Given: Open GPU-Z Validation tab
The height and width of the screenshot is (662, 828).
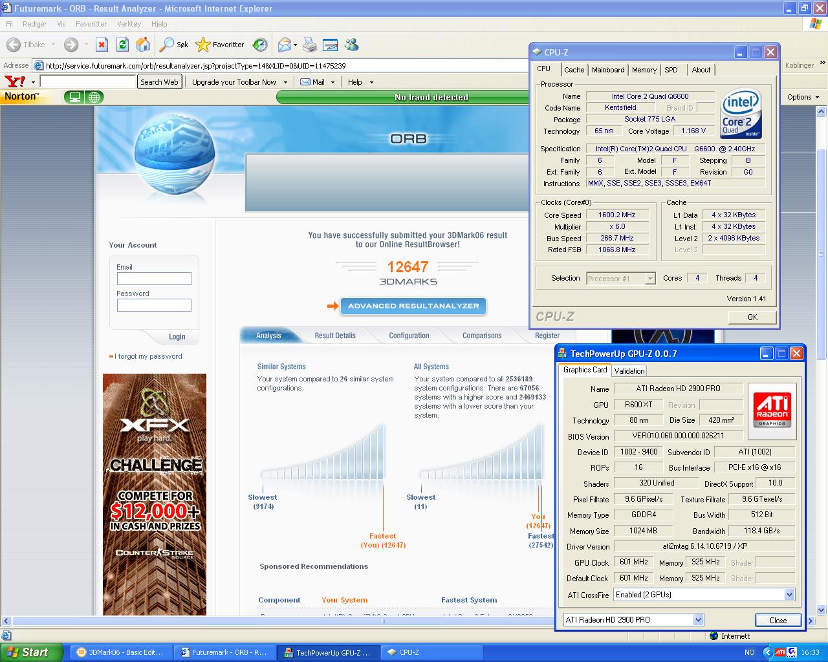Looking at the screenshot, I should tap(629, 370).
